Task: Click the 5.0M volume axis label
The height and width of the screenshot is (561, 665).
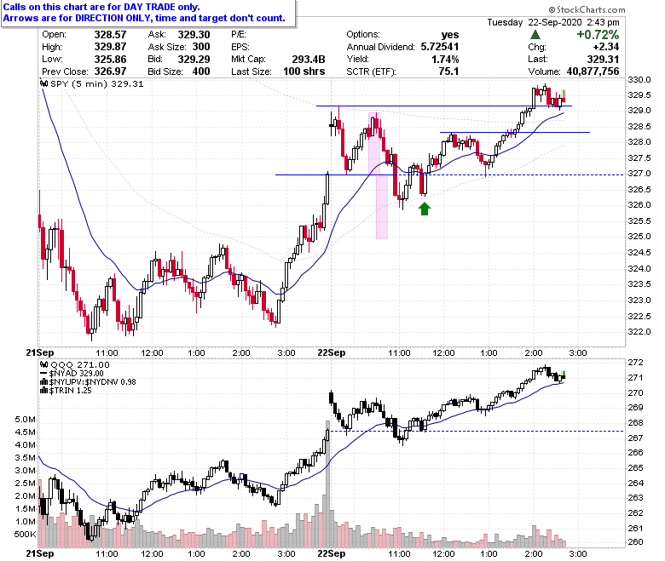Action: click(x=25, y=420)
